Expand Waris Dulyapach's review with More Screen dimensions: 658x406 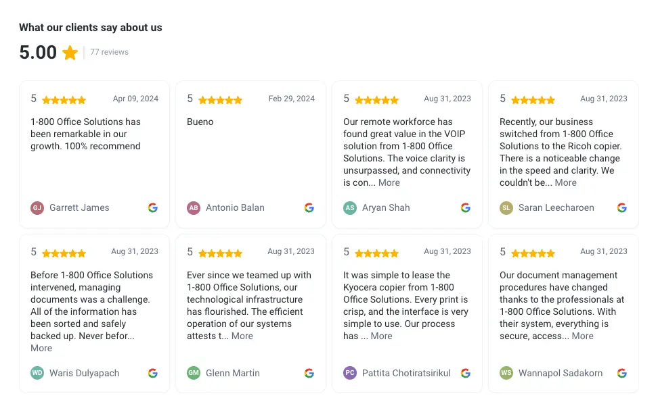[x=41, y=348]
